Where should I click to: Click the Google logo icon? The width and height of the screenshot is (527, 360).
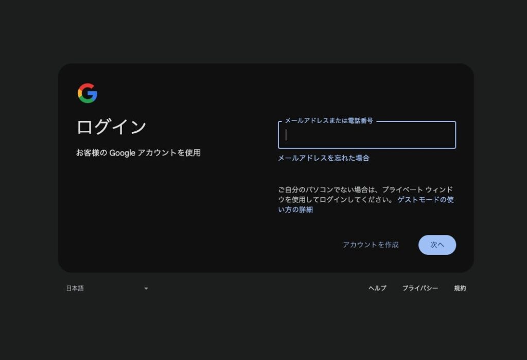pos(87,93)
